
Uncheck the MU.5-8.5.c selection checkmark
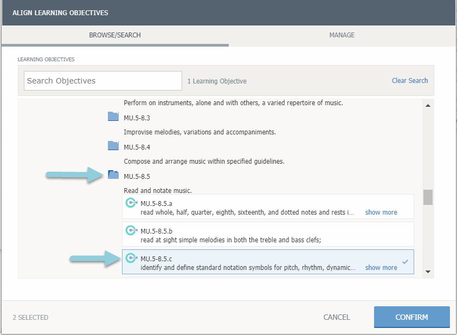pyautogui.click(x=405, y=262)
